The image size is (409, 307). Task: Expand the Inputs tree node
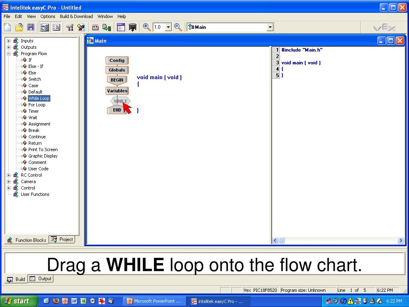click(9, 41)
